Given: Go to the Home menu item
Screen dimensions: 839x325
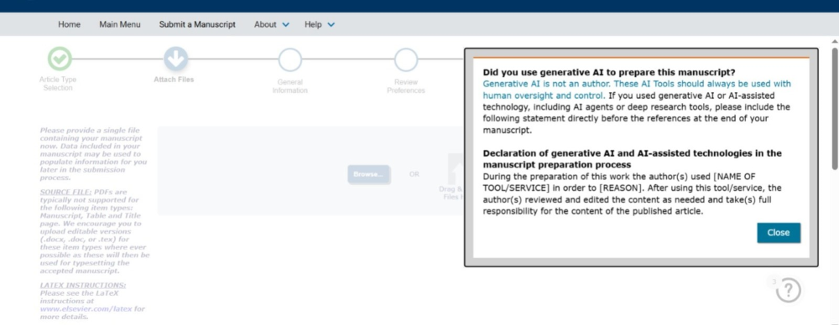Looking at the screenshot, I should click(x=69, y=24).
